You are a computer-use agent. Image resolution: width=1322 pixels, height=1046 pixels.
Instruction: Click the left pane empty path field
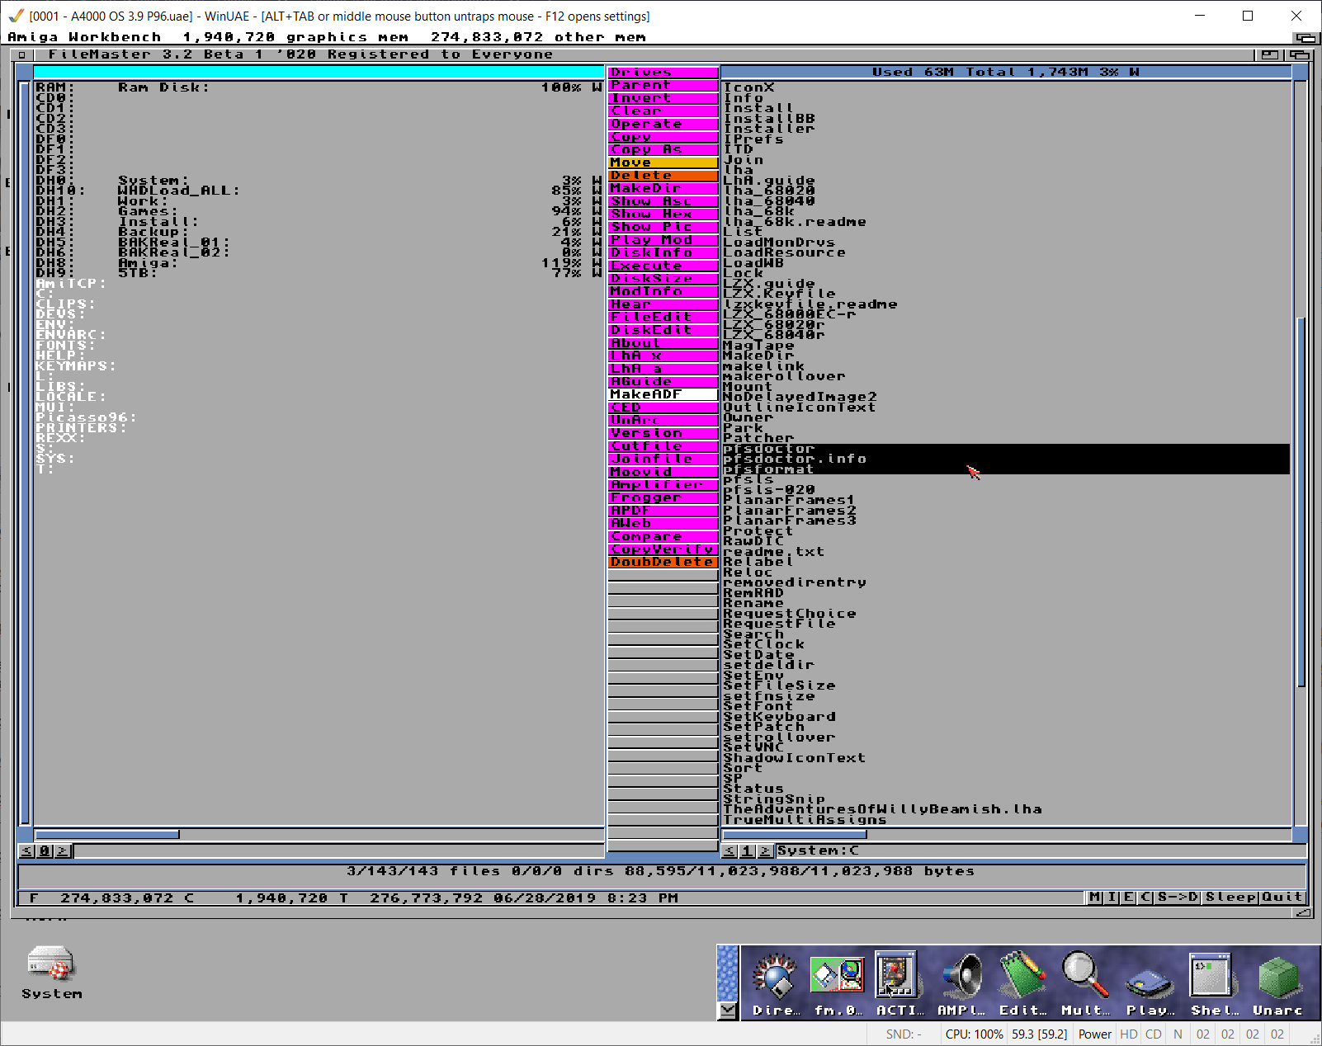coord(338,850)
